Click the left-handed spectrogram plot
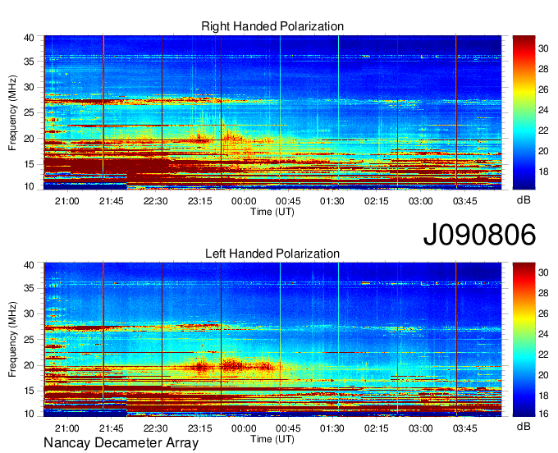Screen dimensions: 558x453 [272, 340]
